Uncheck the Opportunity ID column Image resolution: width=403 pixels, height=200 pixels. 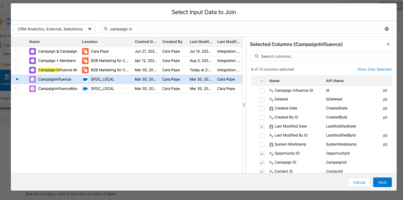(x=262, y=154)
